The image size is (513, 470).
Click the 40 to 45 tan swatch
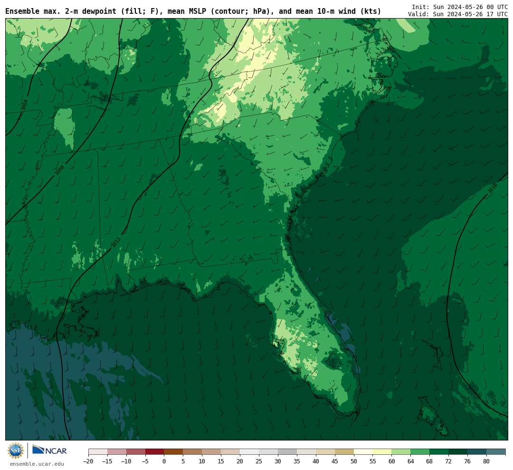[x=325, y=452]
